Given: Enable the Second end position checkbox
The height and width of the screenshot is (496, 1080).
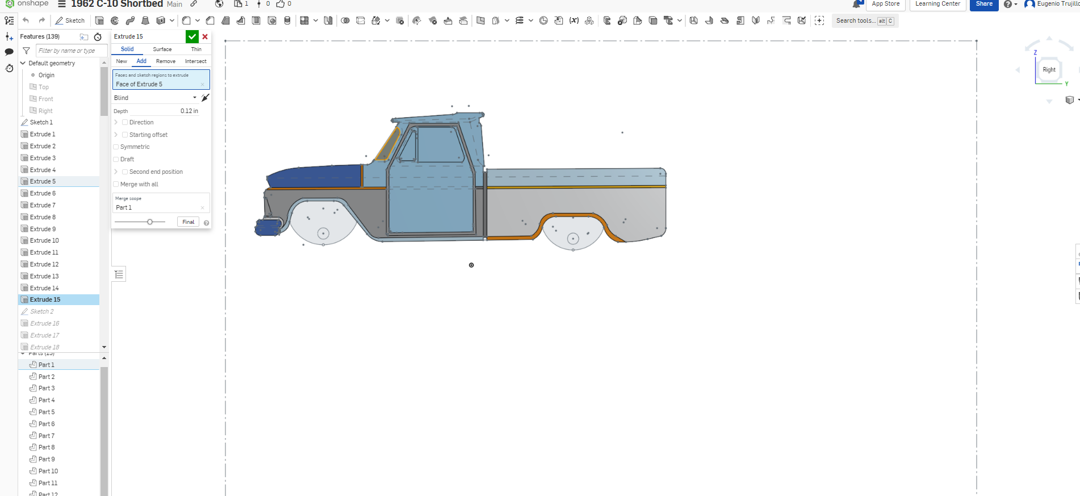Looking at the screenshot, I should point(125,172).
